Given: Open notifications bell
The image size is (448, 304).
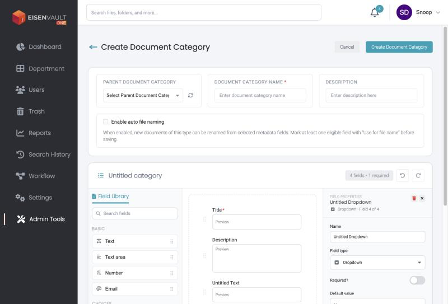Looking at the screenshot, I should click(x=375, y=12).
